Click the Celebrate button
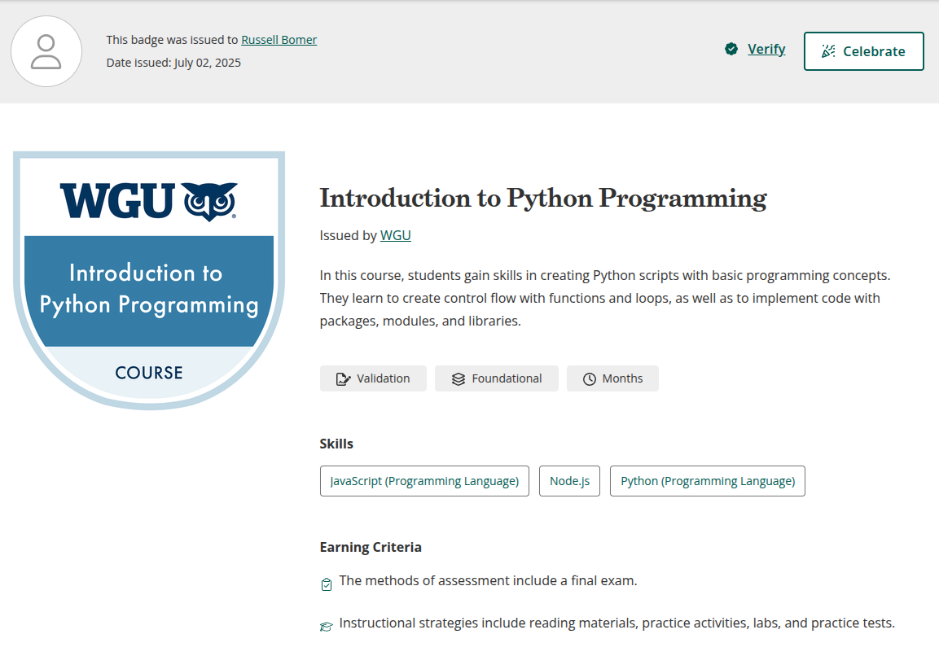939x656 pixels. click(863, 51)
